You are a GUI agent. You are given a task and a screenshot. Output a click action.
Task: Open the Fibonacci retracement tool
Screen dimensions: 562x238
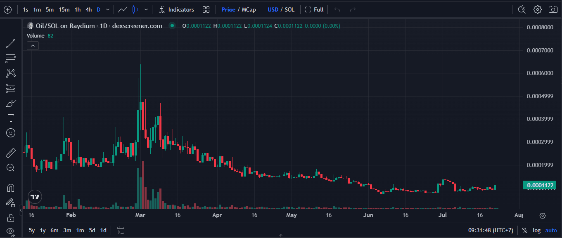[x=11, y=59]
